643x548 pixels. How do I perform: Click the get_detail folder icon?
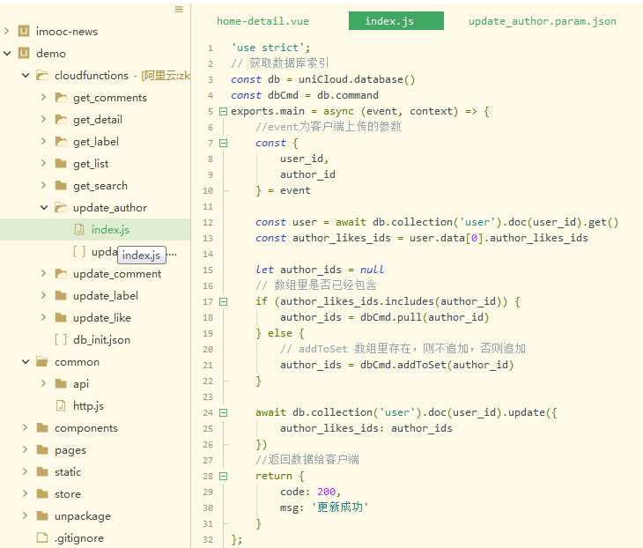[x=61, y=119]
